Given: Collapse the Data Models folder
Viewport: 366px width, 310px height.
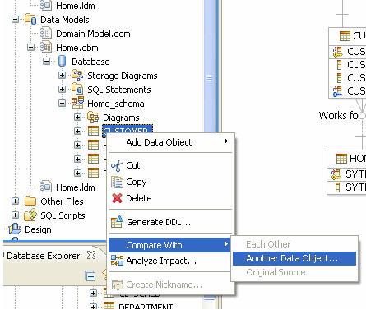Looking at the screenshot, I should [16, 20].
